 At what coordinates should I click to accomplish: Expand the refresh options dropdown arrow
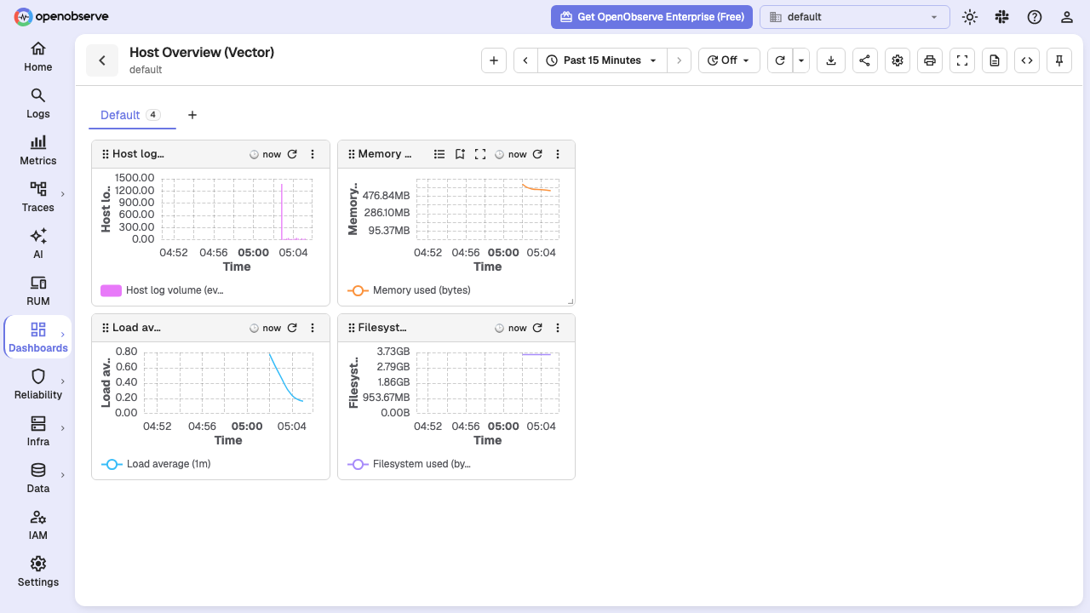click(x=800, y=60)
